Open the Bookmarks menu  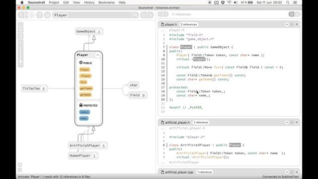coord(106,2)
